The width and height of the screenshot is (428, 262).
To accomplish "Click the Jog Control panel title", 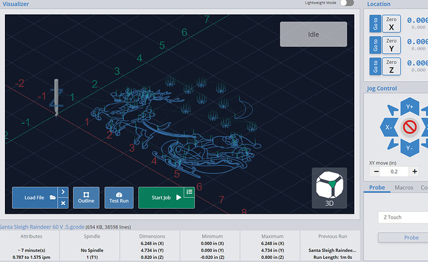I will (381, 89).
